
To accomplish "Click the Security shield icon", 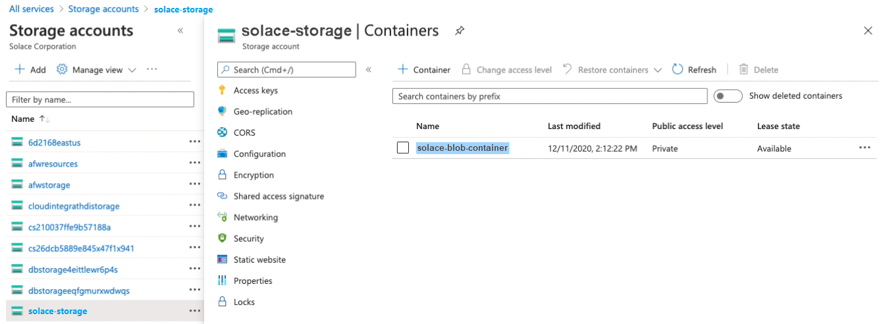I will (222, 238).
